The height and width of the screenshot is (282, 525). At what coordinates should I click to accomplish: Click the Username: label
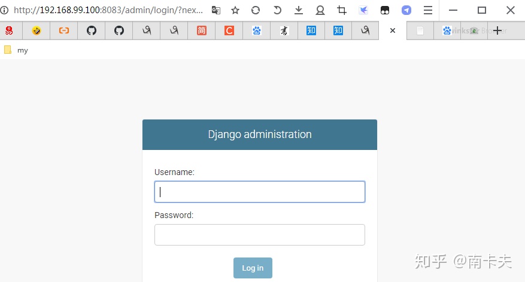(x=174, y=172)
